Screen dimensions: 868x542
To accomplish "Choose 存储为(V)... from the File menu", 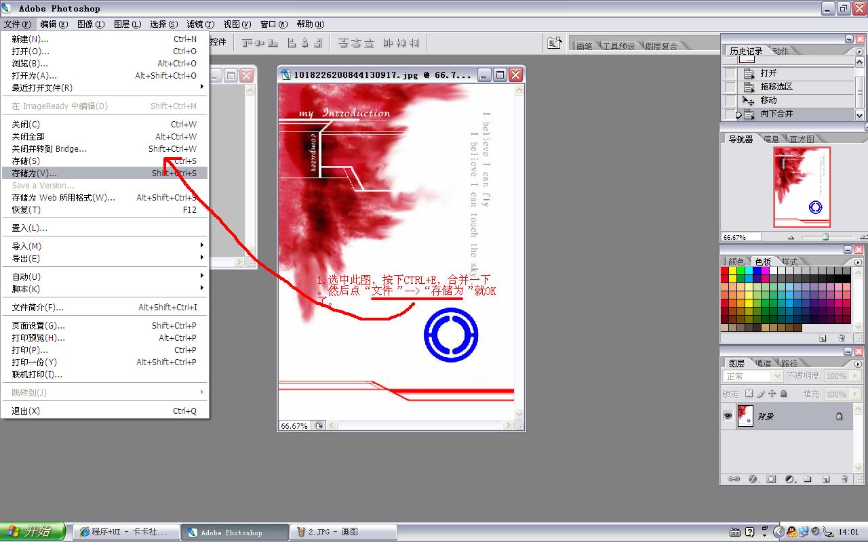I will click(x=105, y=173).
